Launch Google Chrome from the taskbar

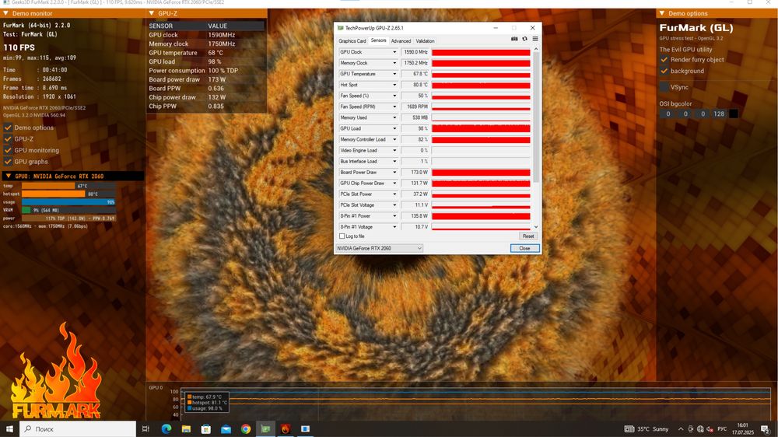(x=246, y=429)
